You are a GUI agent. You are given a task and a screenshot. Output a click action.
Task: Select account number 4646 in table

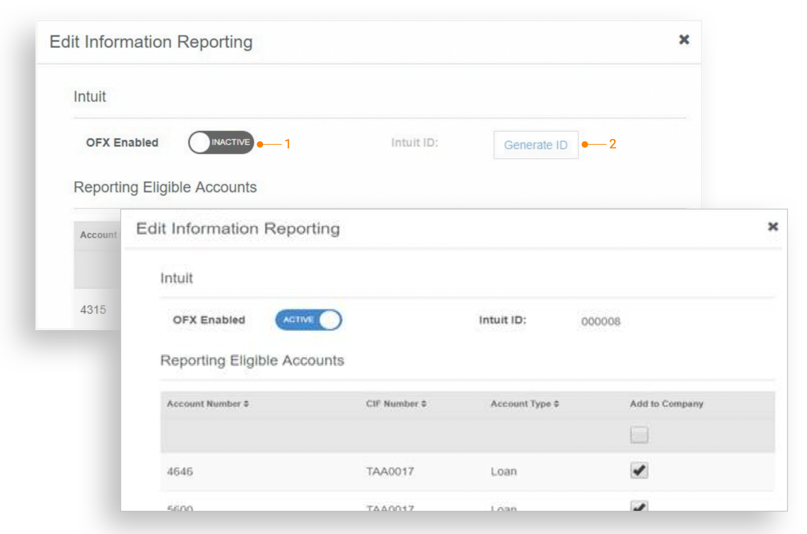click(x=180, y=471)
